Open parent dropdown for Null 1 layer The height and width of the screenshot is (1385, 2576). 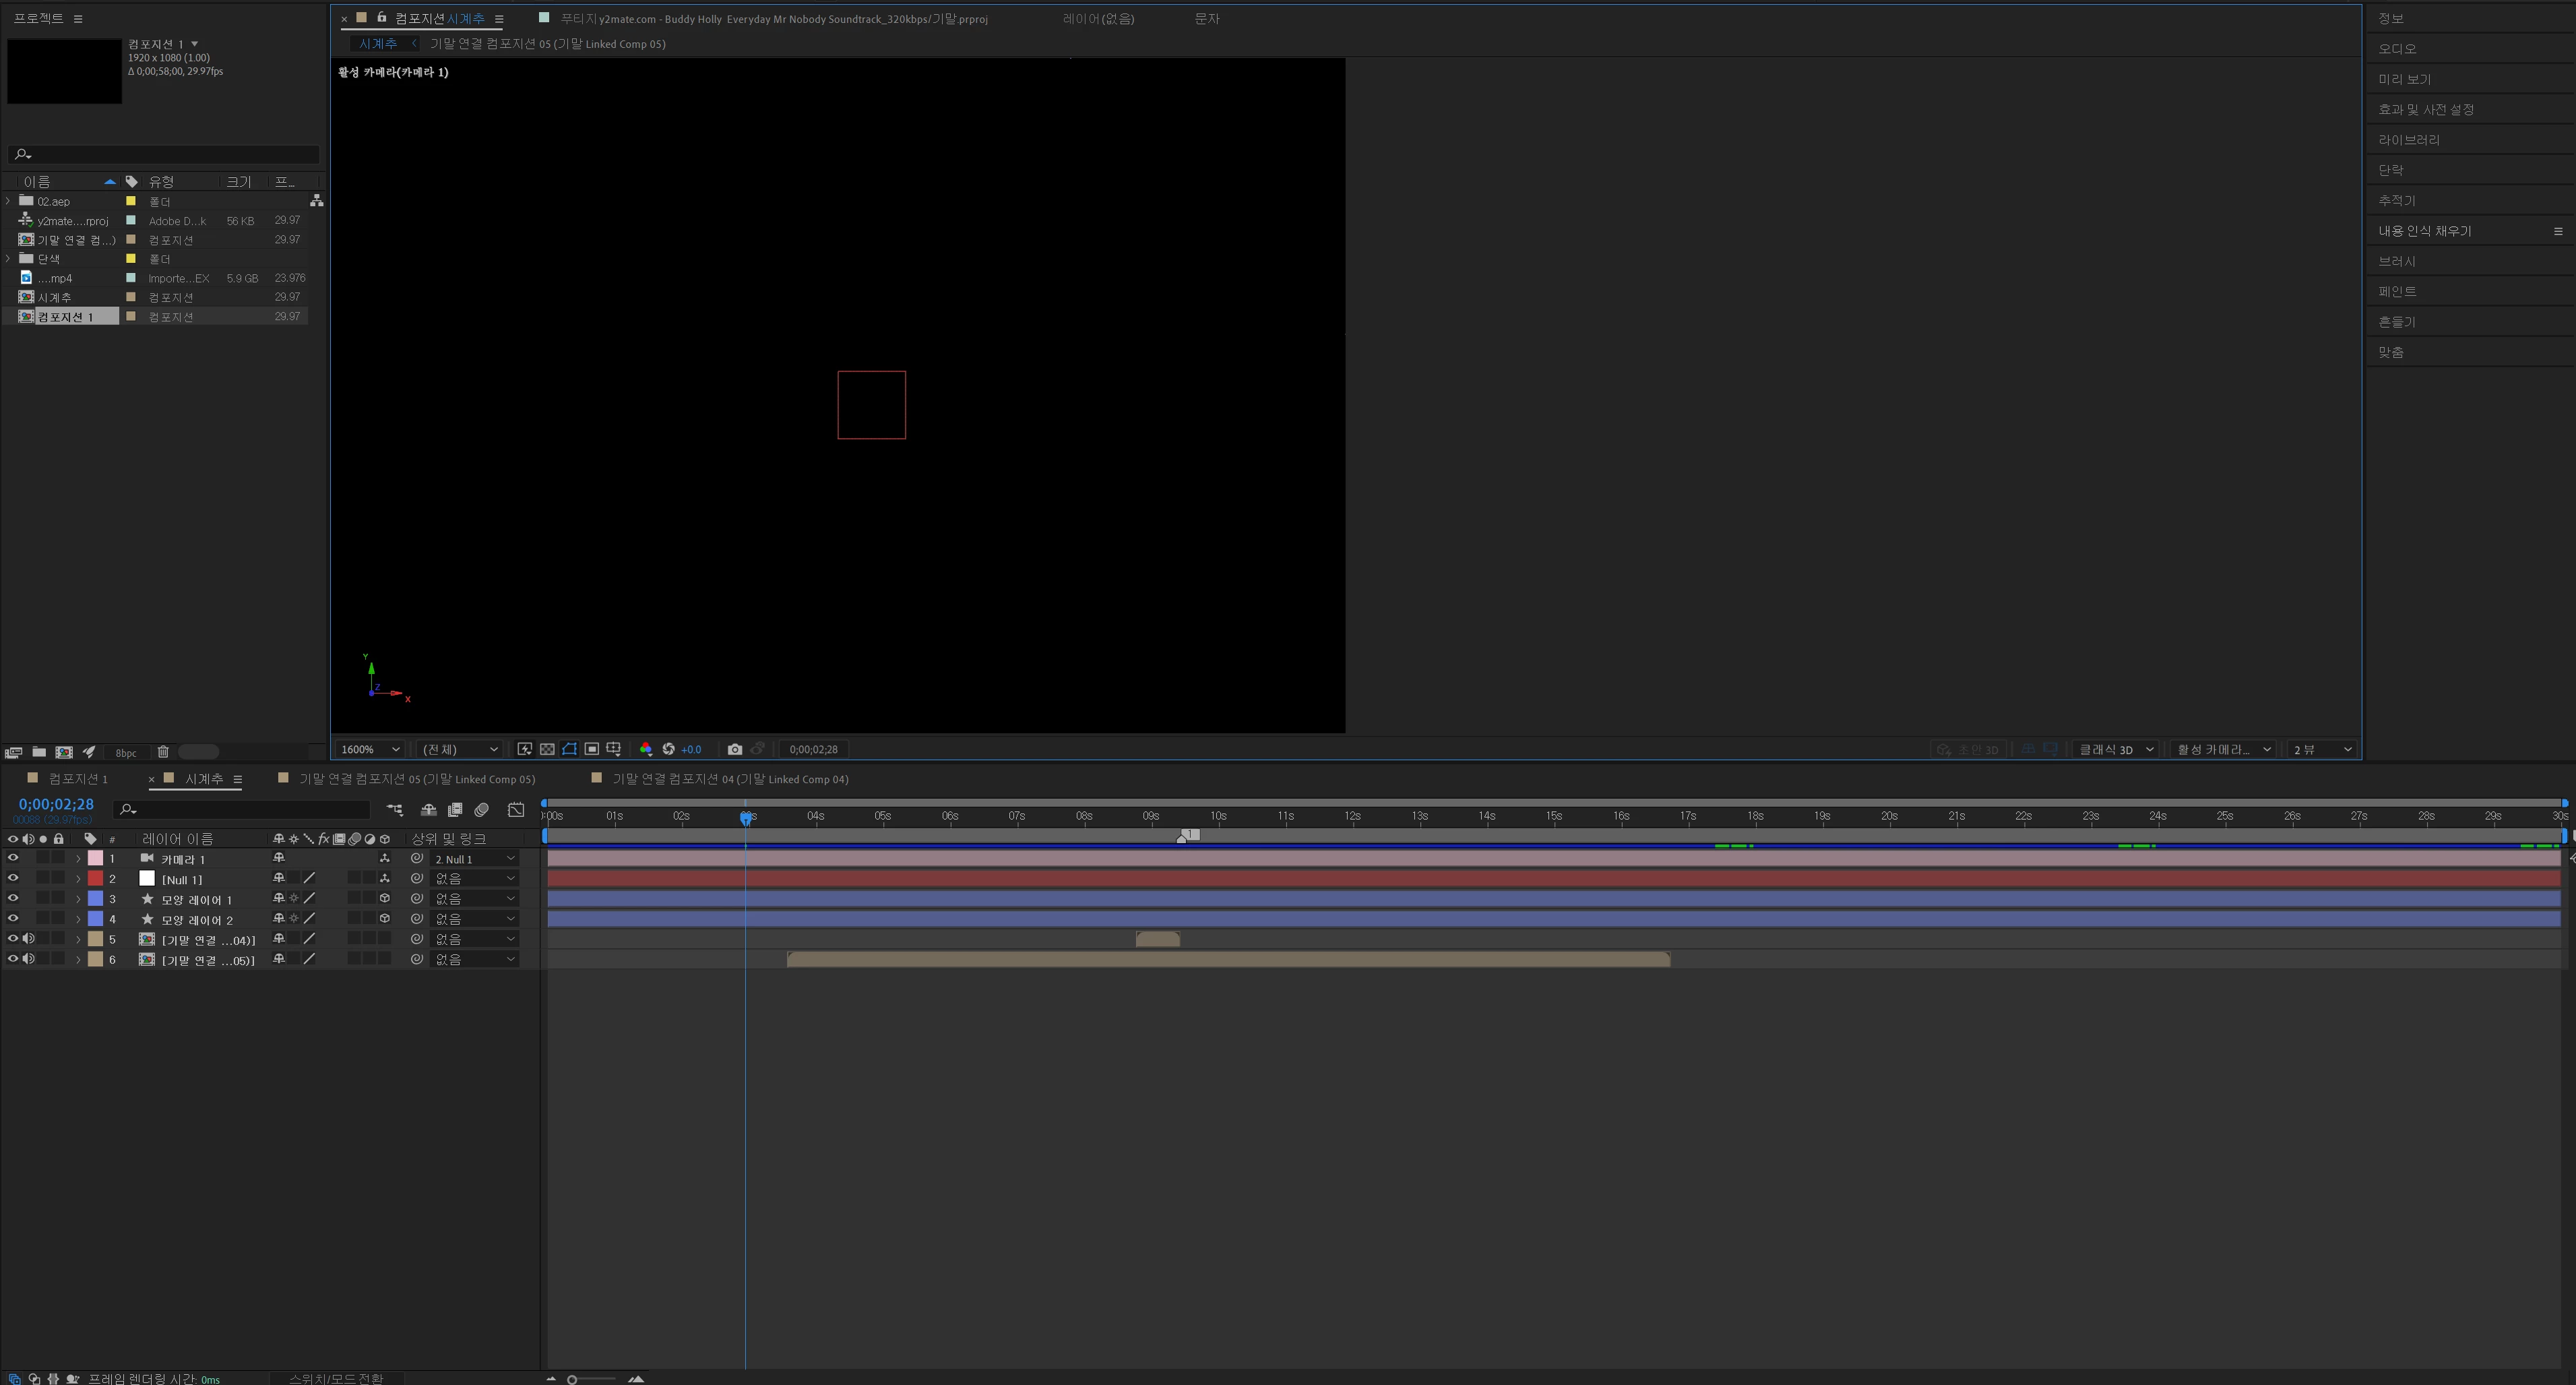(x=474, y=878)
